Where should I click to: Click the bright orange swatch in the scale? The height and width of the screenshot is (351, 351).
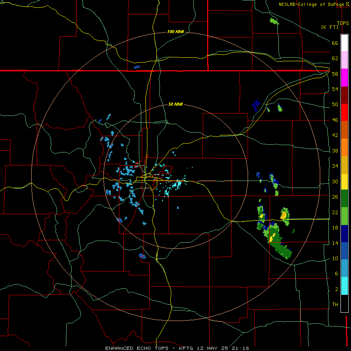(x=344, y=147)
